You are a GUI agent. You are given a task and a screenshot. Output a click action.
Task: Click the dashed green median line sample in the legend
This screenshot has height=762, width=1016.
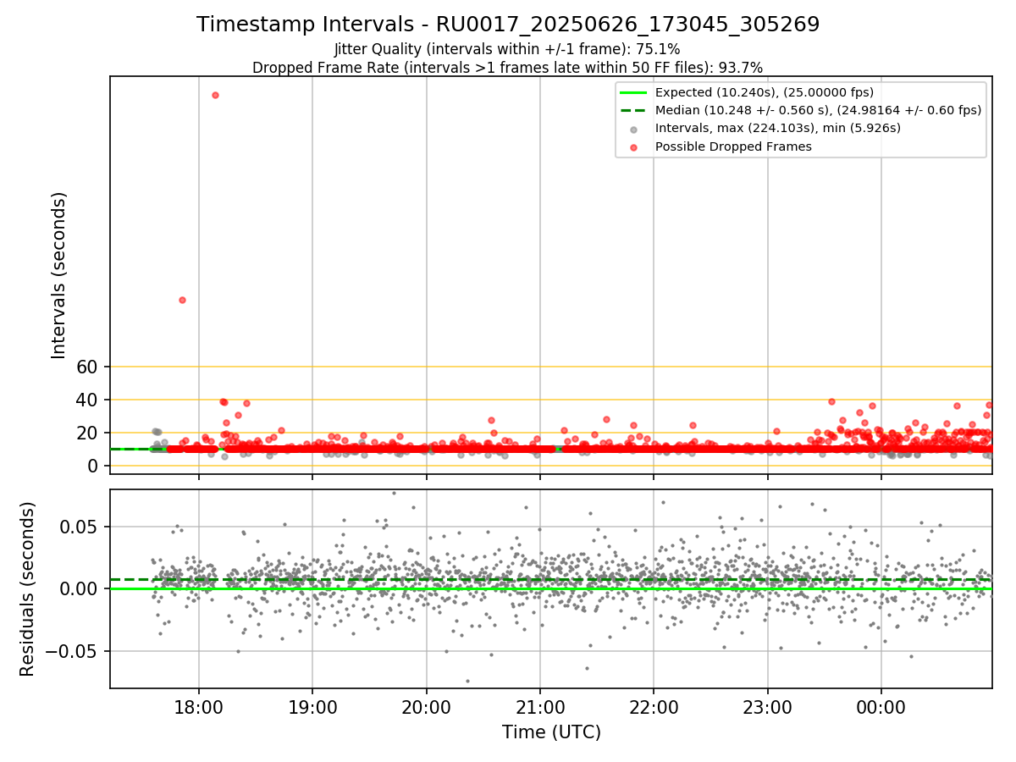[634, 110]
